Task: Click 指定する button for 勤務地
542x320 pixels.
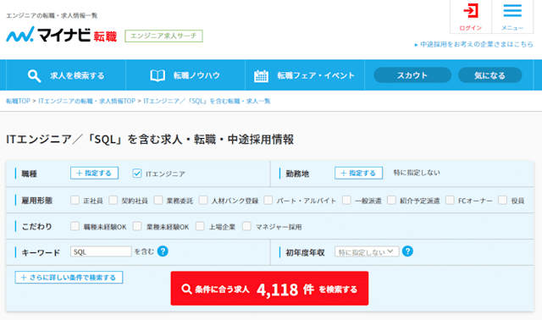Action: pyautogui.click(x=358, y=173)
